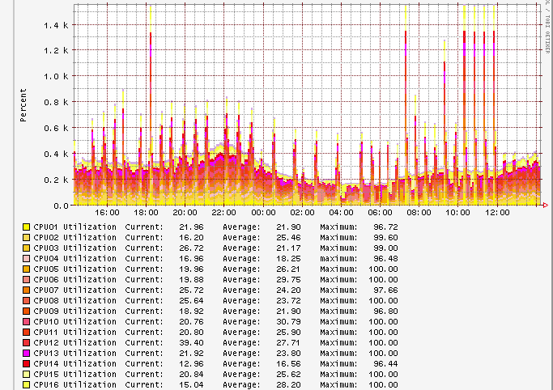Click CPU06 average value 29.75

coord(288,280)
